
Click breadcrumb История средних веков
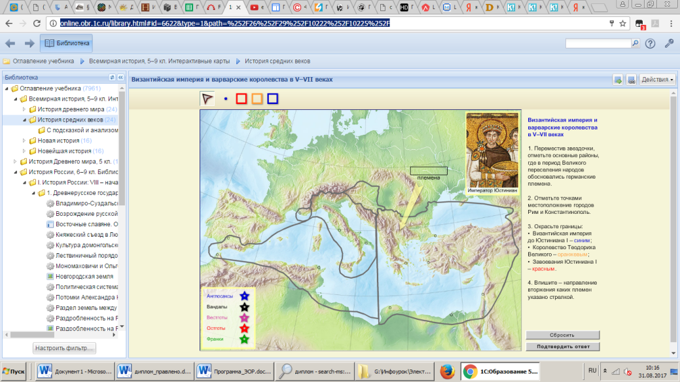click(277, 61)
